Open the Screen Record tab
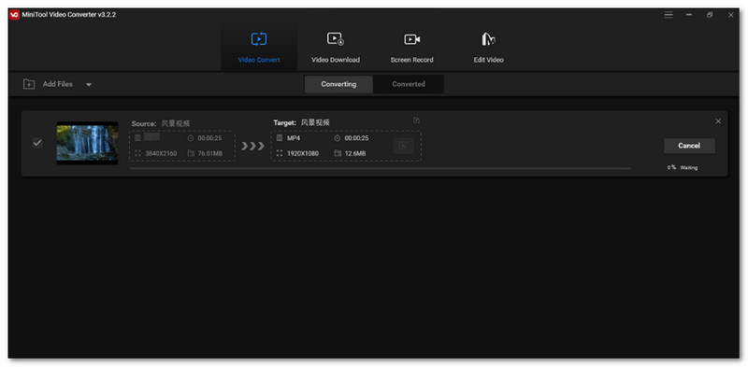 point(411,48)
